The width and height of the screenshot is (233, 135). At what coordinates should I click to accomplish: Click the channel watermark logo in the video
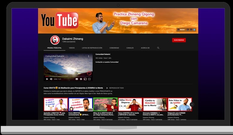coord(89,73)
